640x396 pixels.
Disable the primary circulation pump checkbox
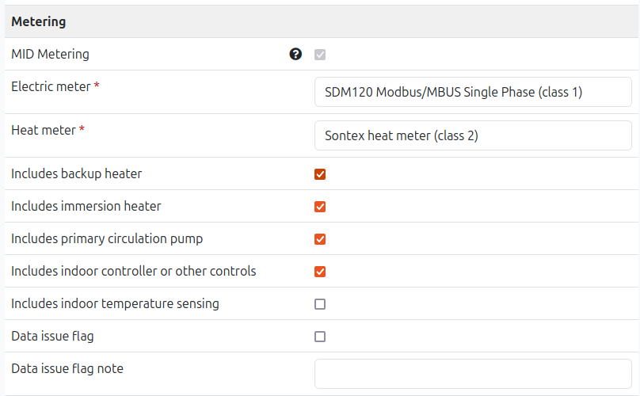pos(320,239)
